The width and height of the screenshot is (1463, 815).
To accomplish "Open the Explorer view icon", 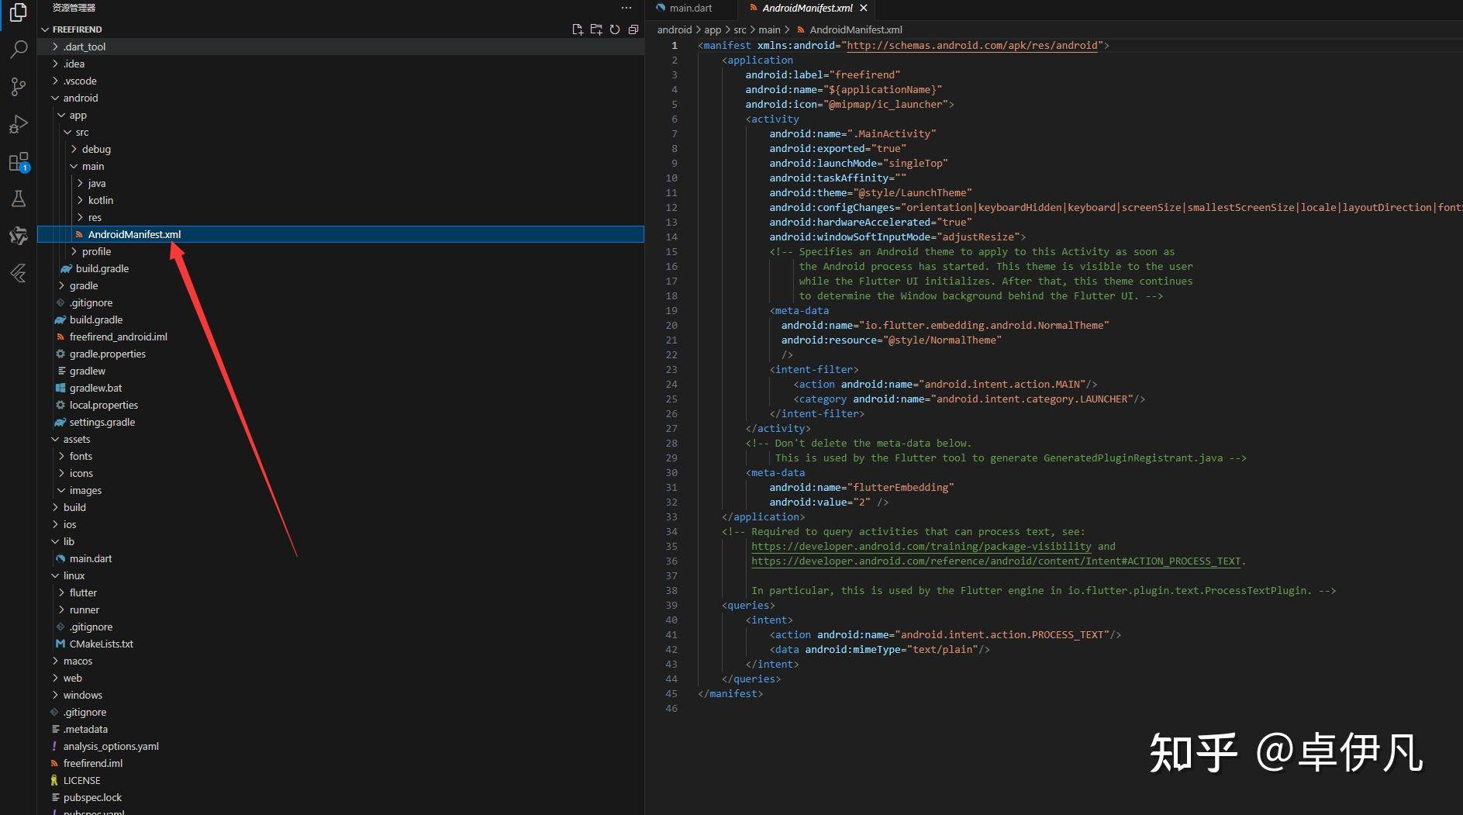I will click(18, 12).
